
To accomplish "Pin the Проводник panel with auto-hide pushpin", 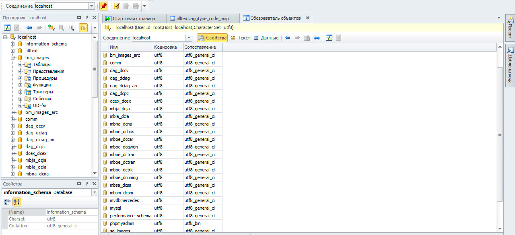I will [87, 18].
